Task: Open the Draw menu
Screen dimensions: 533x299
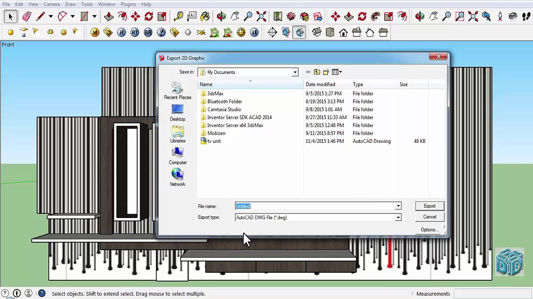Action: tap(70, 4)
